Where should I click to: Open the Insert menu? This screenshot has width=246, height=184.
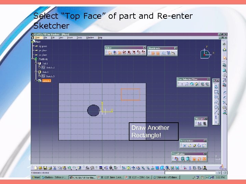point(70,38)
